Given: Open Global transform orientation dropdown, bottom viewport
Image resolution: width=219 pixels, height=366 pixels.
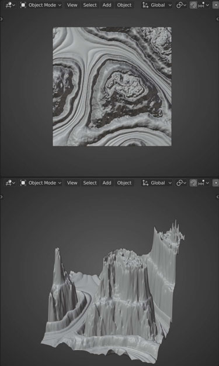Looking at the screenshot, I should pos(157,183).
